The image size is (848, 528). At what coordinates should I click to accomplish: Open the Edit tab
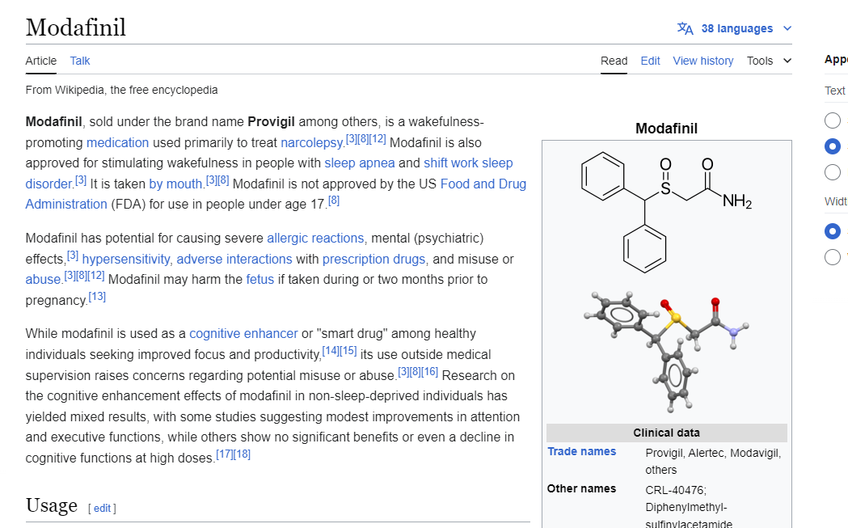point(650,61)
